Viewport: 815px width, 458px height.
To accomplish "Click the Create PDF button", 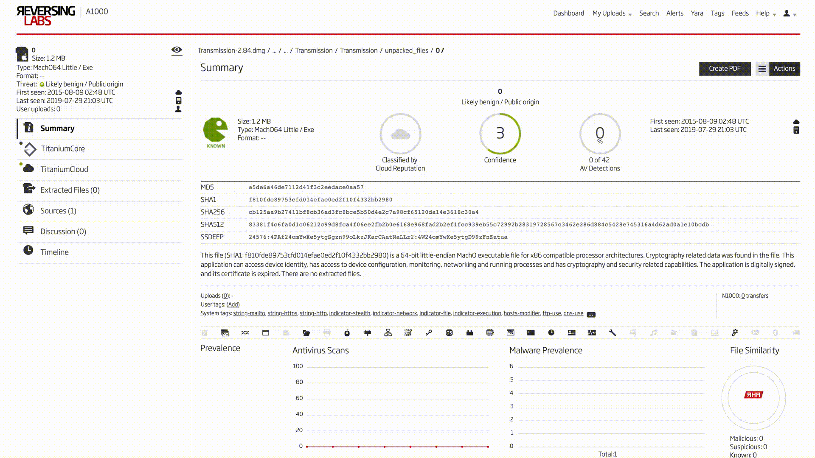I will [725, 69].
